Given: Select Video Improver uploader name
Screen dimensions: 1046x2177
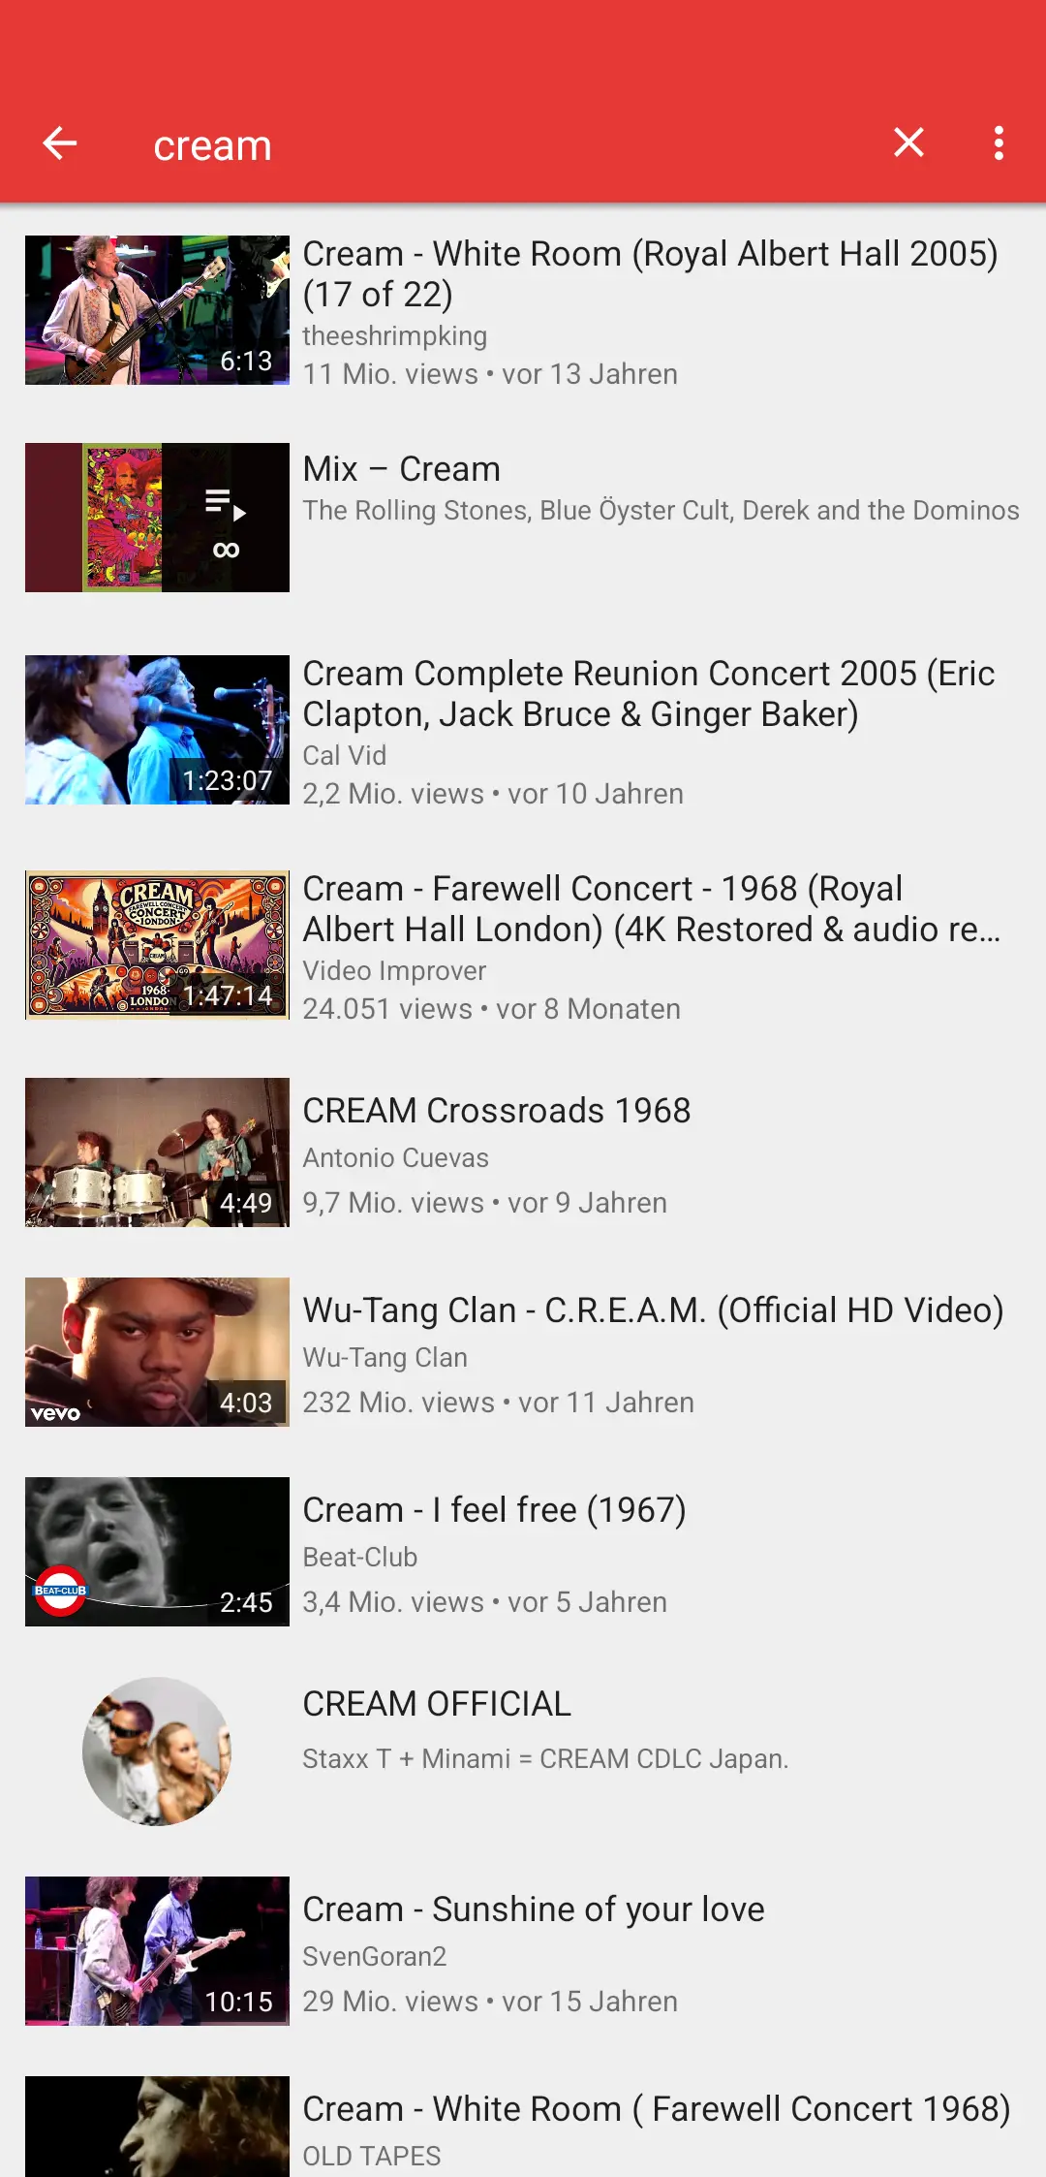Looking at the screenshot, I should (394, 970).
